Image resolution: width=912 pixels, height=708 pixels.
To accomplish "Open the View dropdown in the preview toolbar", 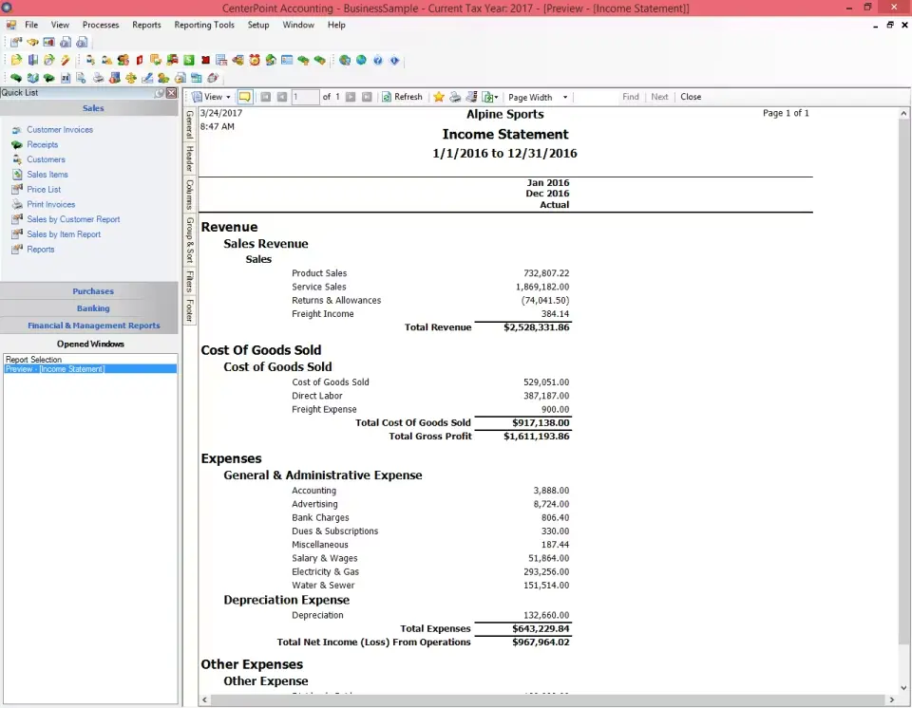I will pos(226,96).
